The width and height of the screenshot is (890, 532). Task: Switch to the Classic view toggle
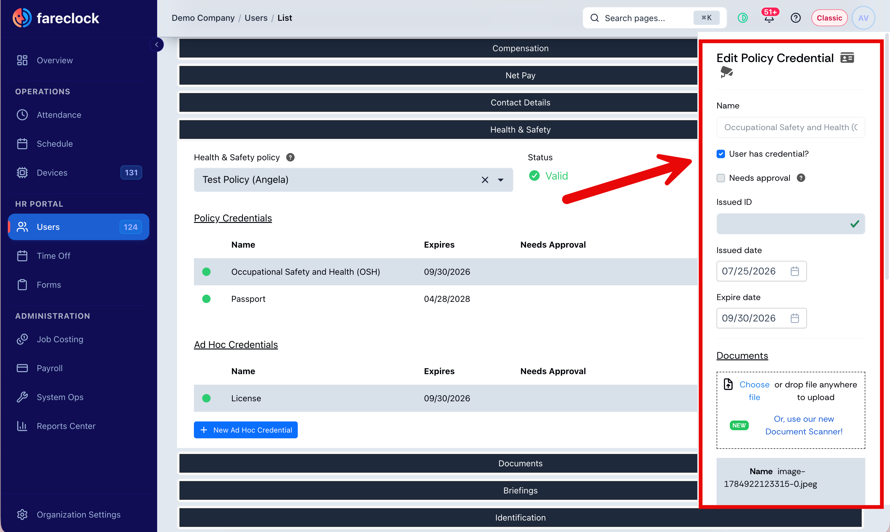tap(829, 18)
